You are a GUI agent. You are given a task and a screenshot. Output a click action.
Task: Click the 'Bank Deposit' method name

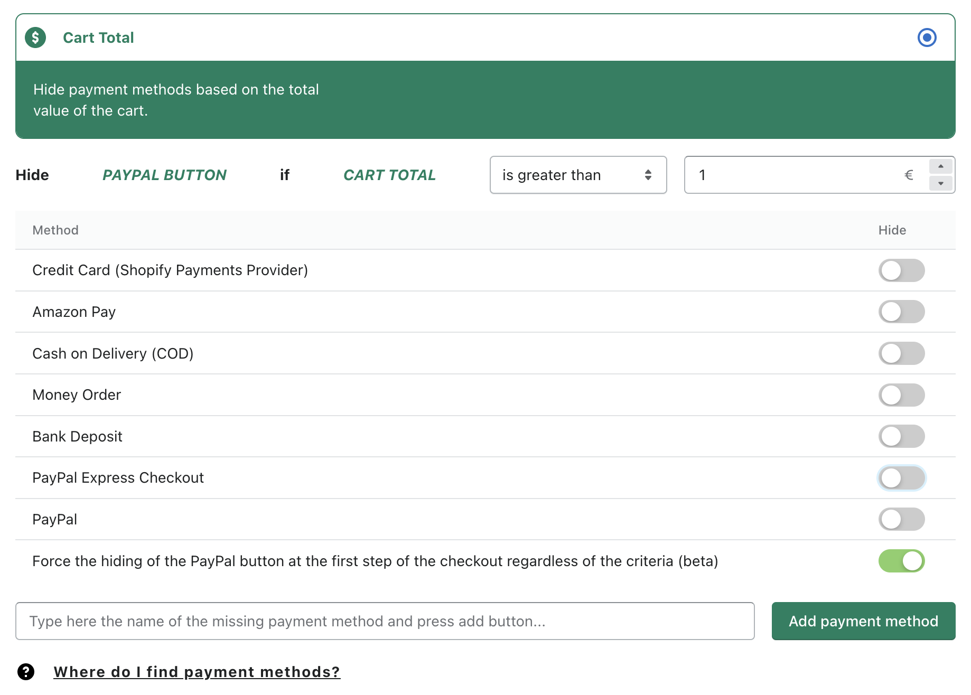[x=77, y=437]
